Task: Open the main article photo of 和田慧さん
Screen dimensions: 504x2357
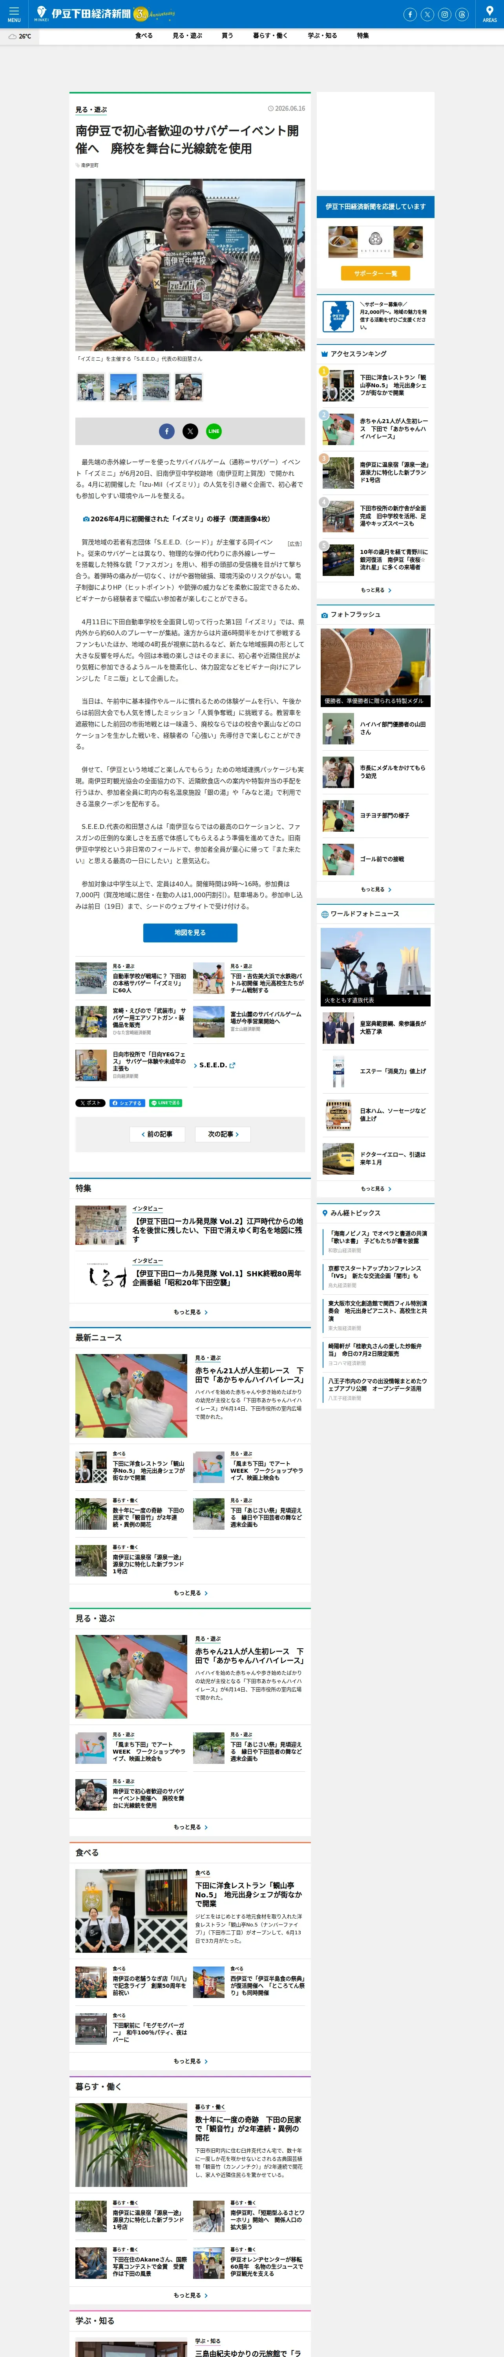Action: point(190,265)
